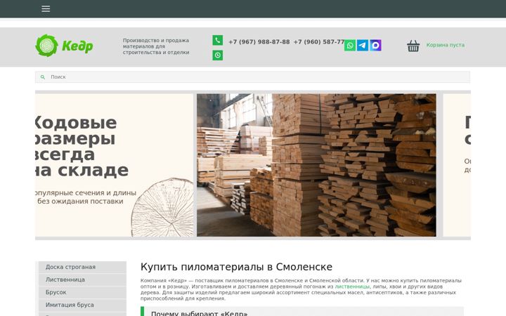506x316 pixels.
Task: Call +7 (960) 587-77 number
Action: (x=319, y=42)
